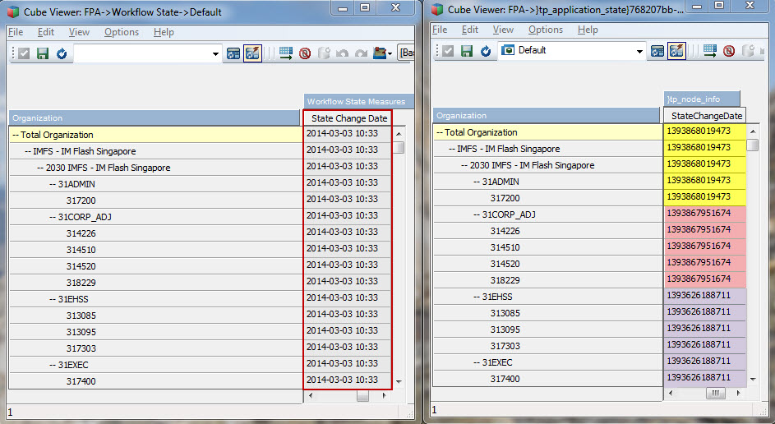Select 314226 row in tp_application_state window

click(x=547, y=231)
